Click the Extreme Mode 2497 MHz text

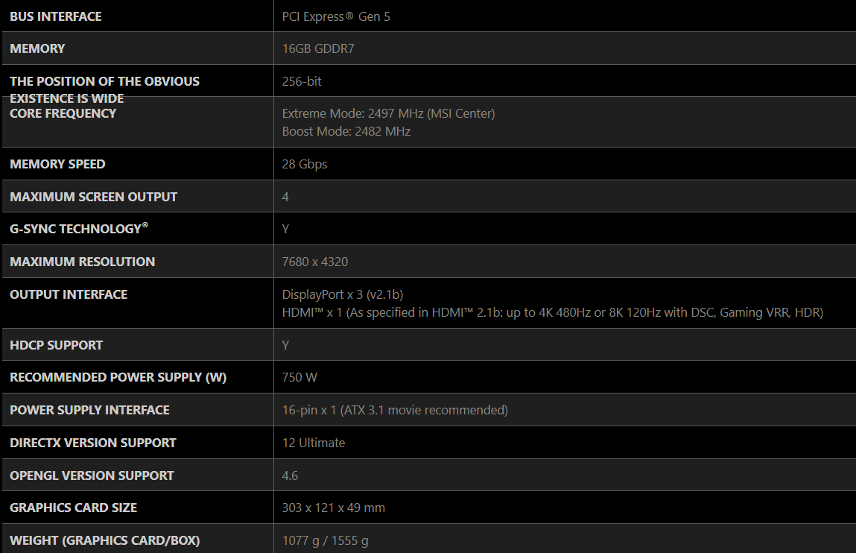[388, 113]
